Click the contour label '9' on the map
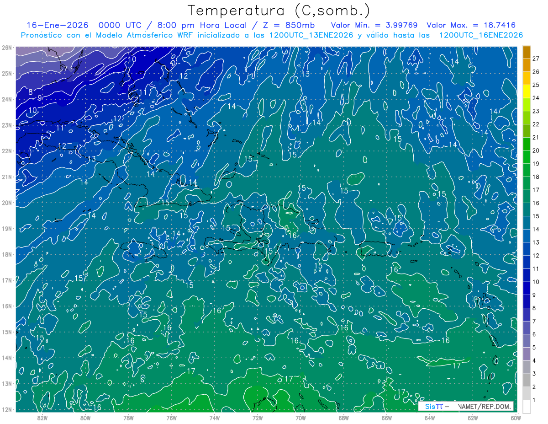This screenshot has height=424, width=548. point(40,98)
